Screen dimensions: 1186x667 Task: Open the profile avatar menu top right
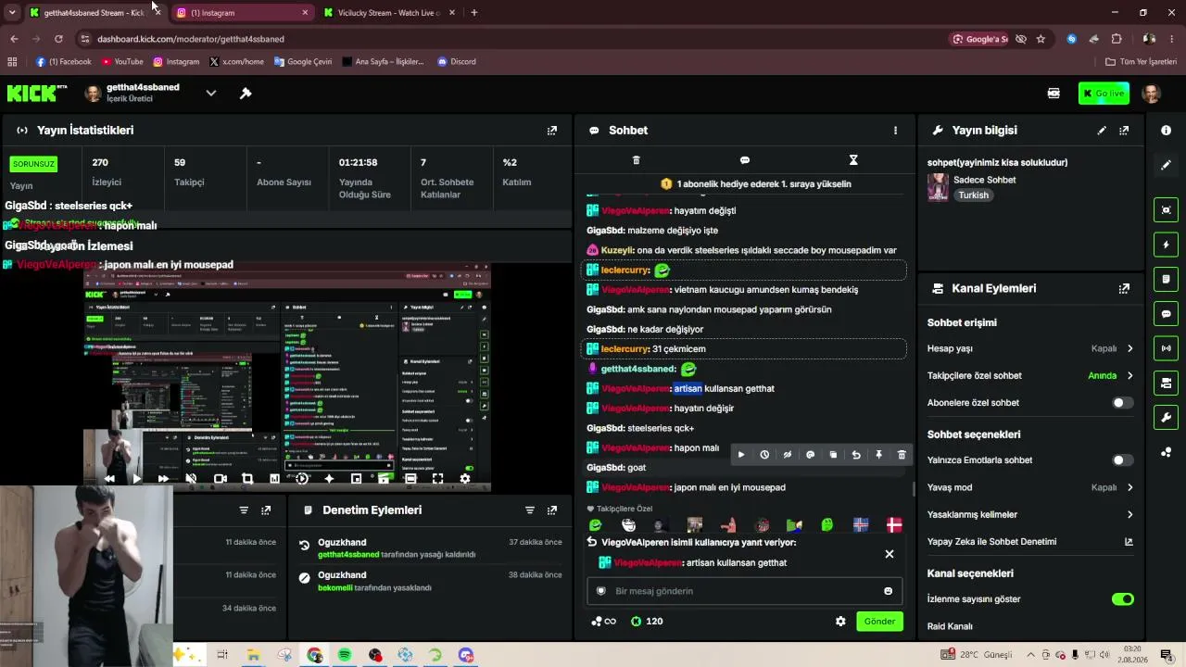1152,94
